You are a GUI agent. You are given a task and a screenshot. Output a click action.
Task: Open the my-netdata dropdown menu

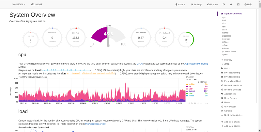(18, 5)
